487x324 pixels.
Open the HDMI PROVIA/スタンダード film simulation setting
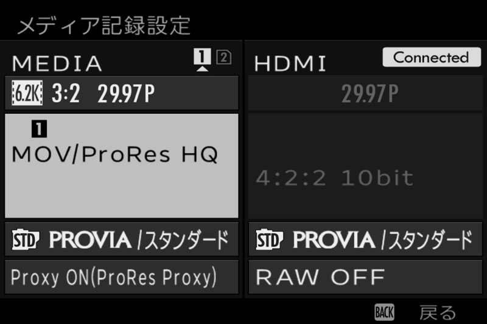(365, 239)
